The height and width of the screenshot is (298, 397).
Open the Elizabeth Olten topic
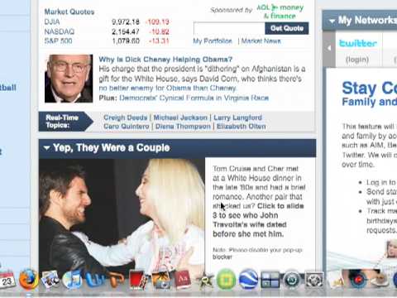[x=242, y=127]
